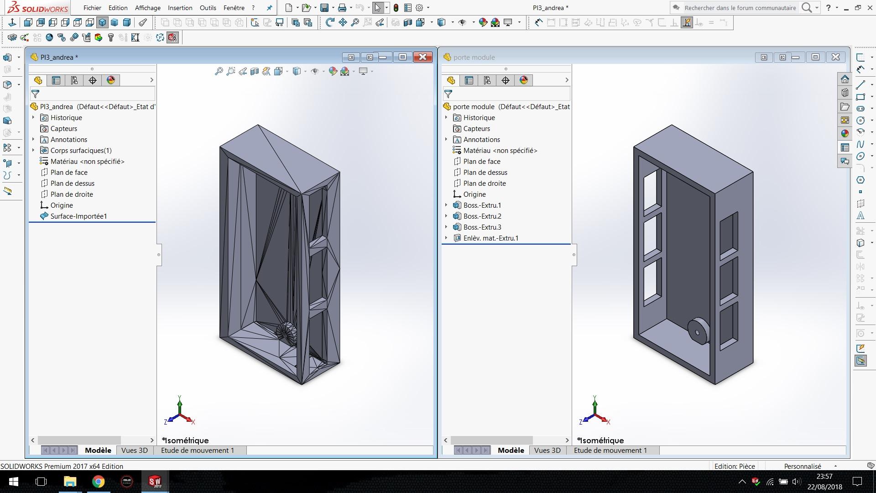
Task: Click the community forum search field
Action: pos(740,8)
